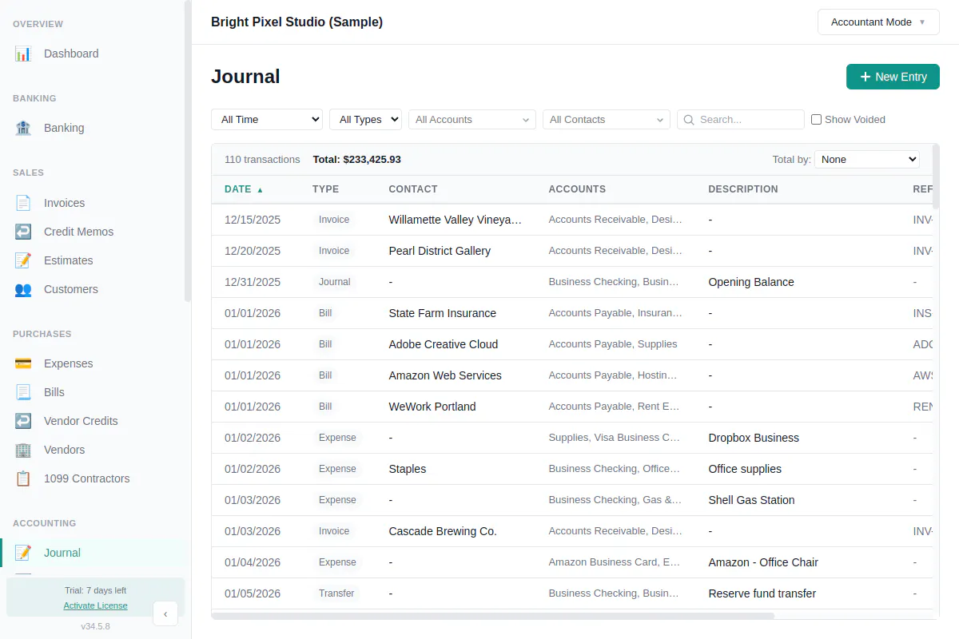Screen dimensions: 959x639
Task: Open Credit Memos in the sidebar
Action: pos(96,232)
